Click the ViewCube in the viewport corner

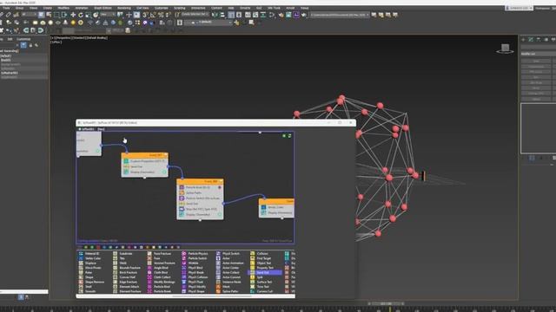coord(505,49)
